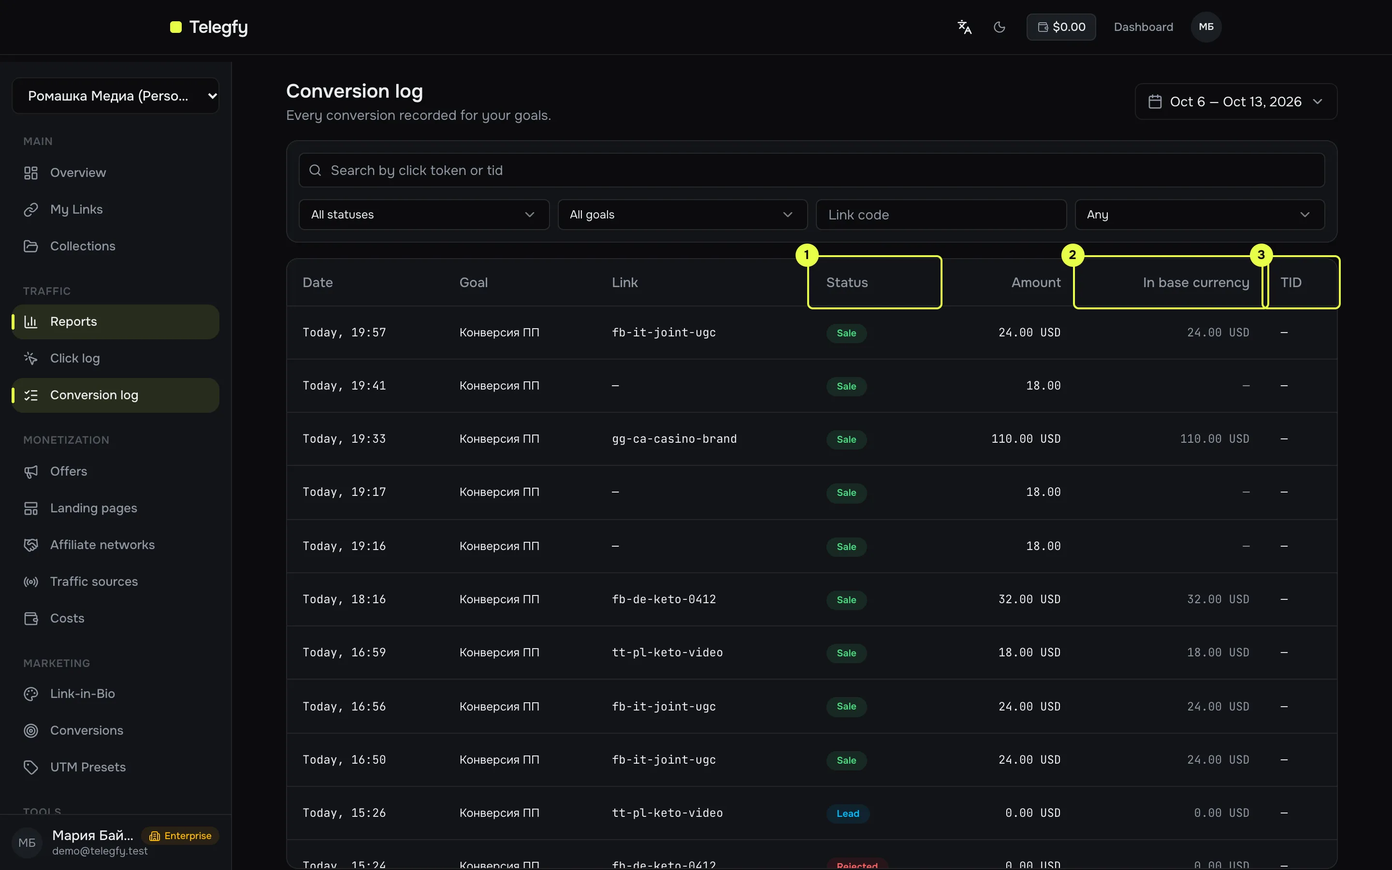Click fb-de-keto-0412 in the 18:16 row
The image size is (1392, 870).
point(664,599)
